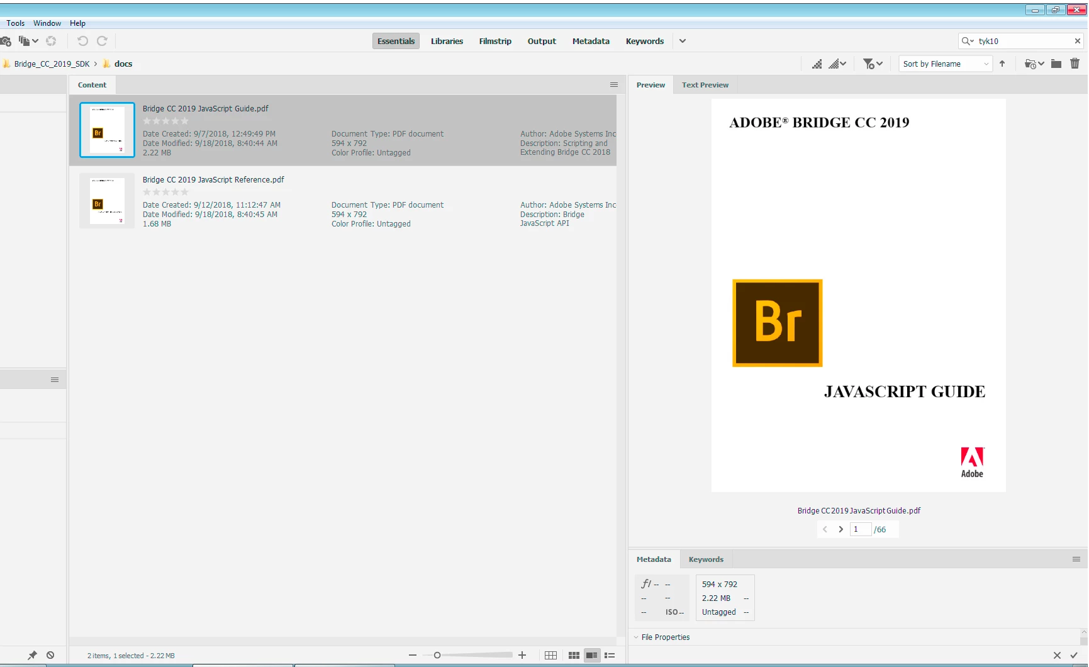Switch to the Filmstrip workspace
Image resolution: width=1089 pixels, height=667 pixels.
(x=495, y=41)
